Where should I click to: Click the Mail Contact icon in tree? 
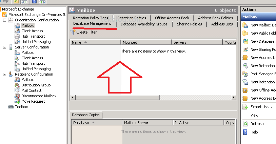coord(17,90)
